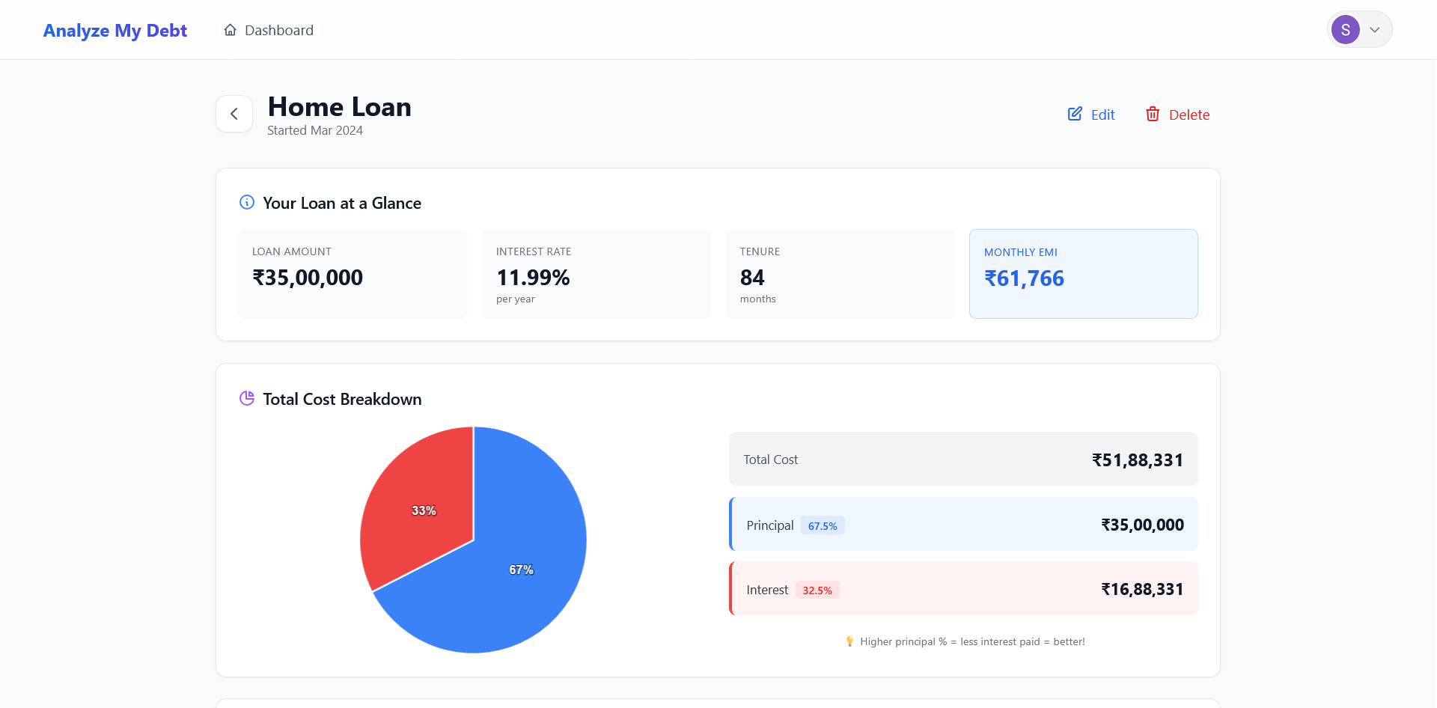Viewport: 1437px width, 708px height.
Task: Click the red trash icon
Action: click(1153, 114)
